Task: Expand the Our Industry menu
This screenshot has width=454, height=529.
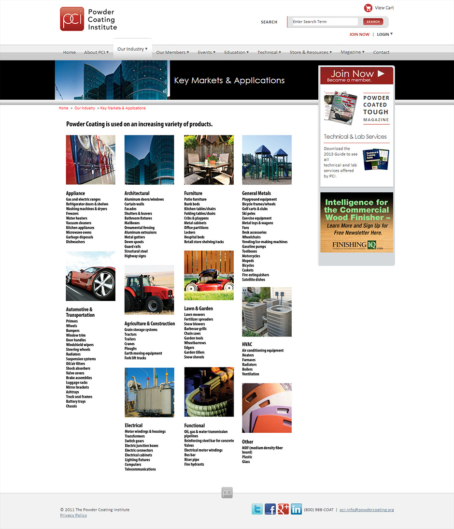Action: [132, 49]
